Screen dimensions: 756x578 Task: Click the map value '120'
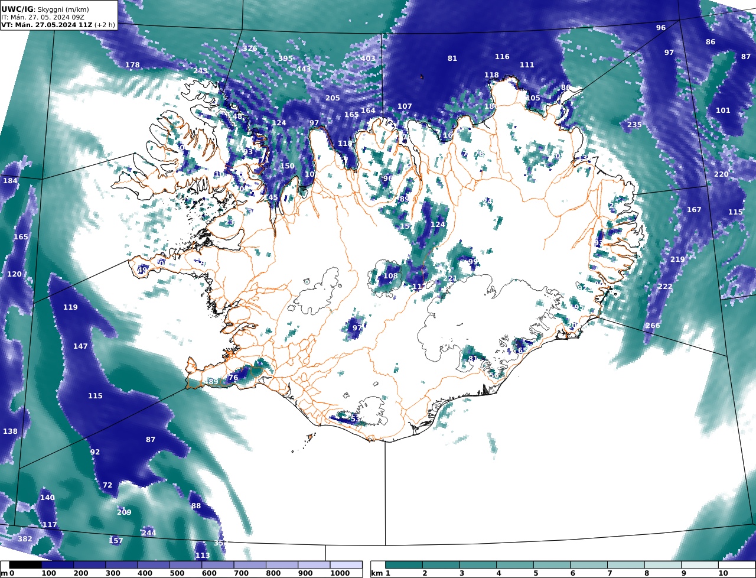(x=14, y=274)
